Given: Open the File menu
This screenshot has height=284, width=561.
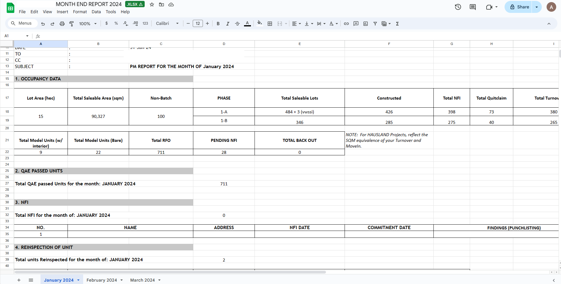Looking at the screenshot, I should (x=22, y=12).
